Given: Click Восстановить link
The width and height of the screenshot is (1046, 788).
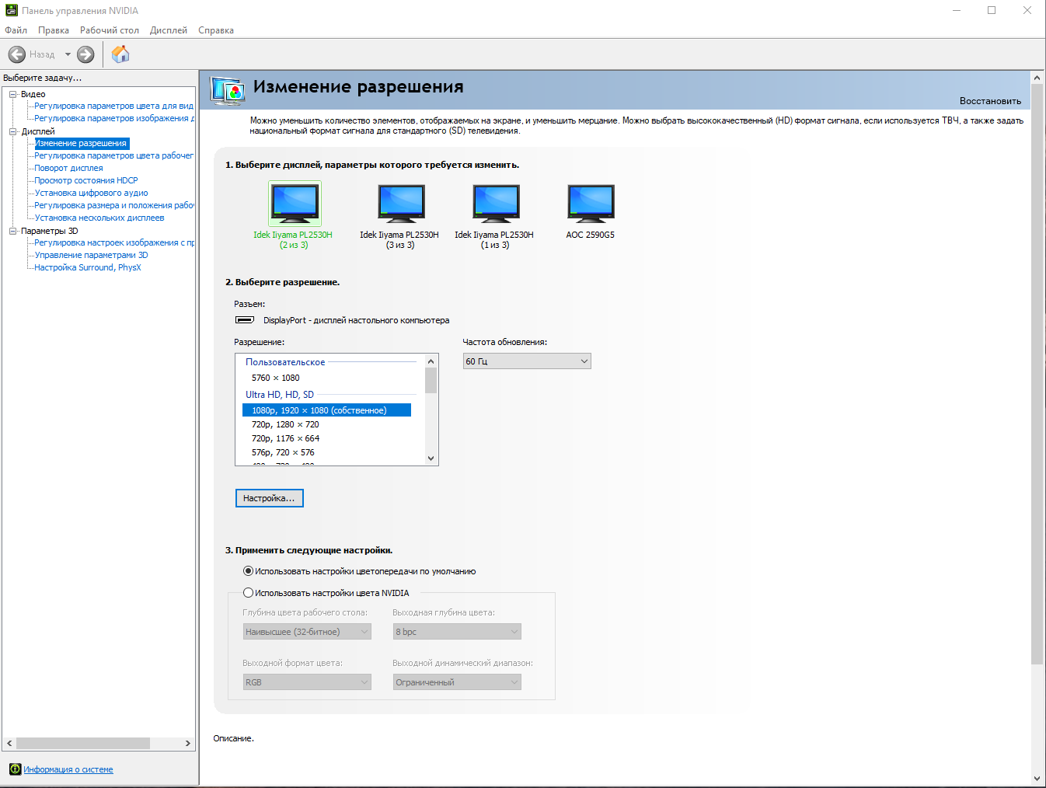Looking at the screenshot, I should [x=990, y=101].
